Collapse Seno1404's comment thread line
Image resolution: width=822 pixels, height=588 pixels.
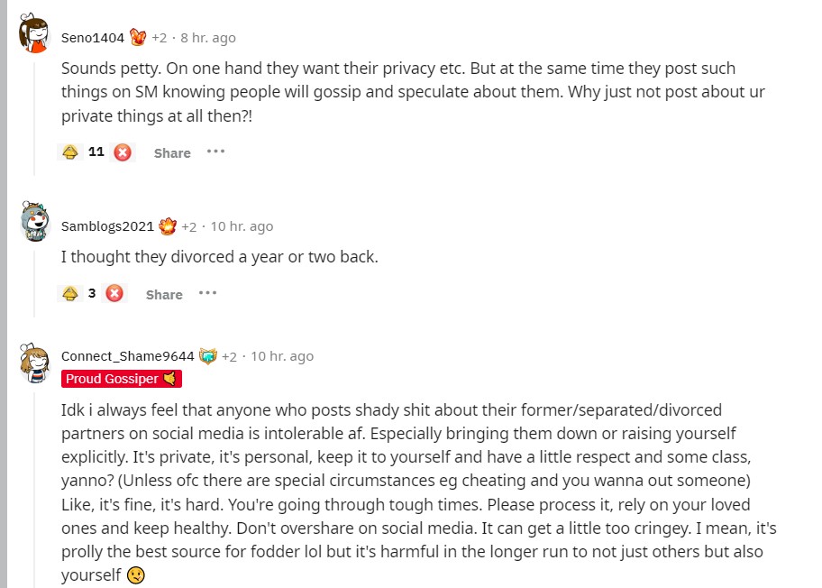(34, 117)
